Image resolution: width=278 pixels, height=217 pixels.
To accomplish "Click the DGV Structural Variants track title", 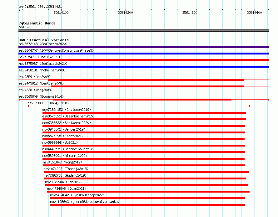I will tap(44, 40).
